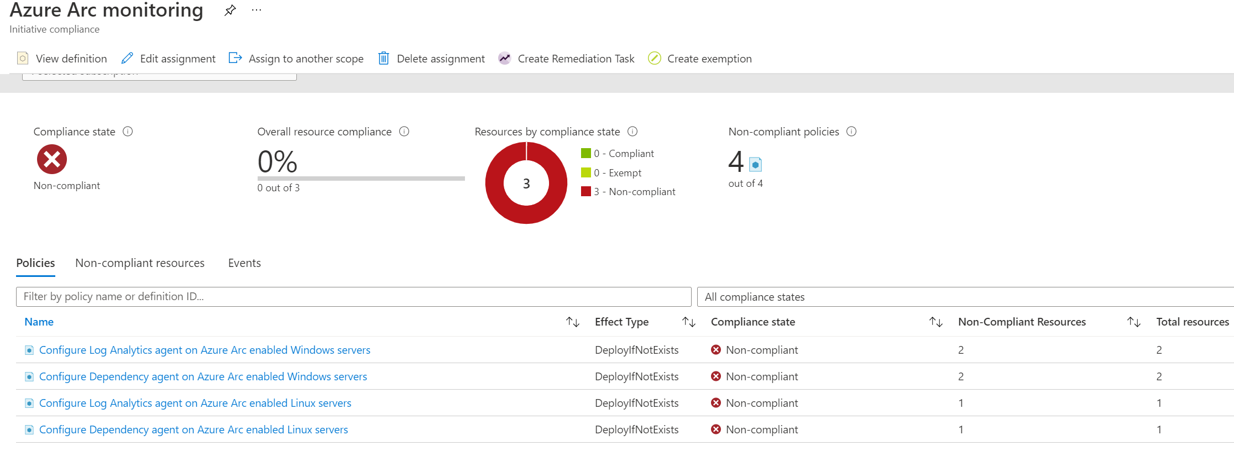The height and width of the screenshot is (456, 1234).
Task: Open Configure Log Analytics agent Linux servers policy
Action: [x=195, y=403]
